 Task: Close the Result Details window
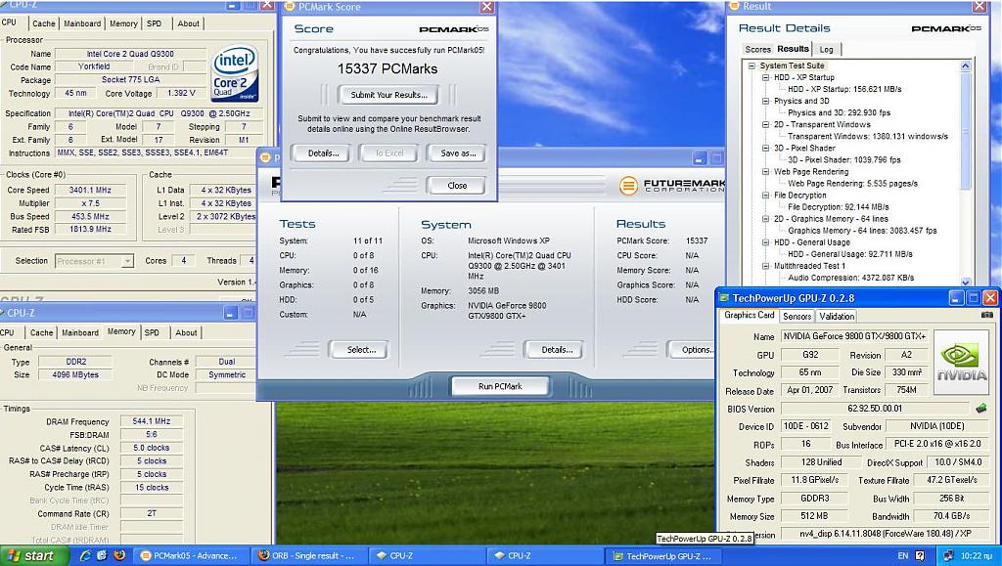tap(979, 7)
